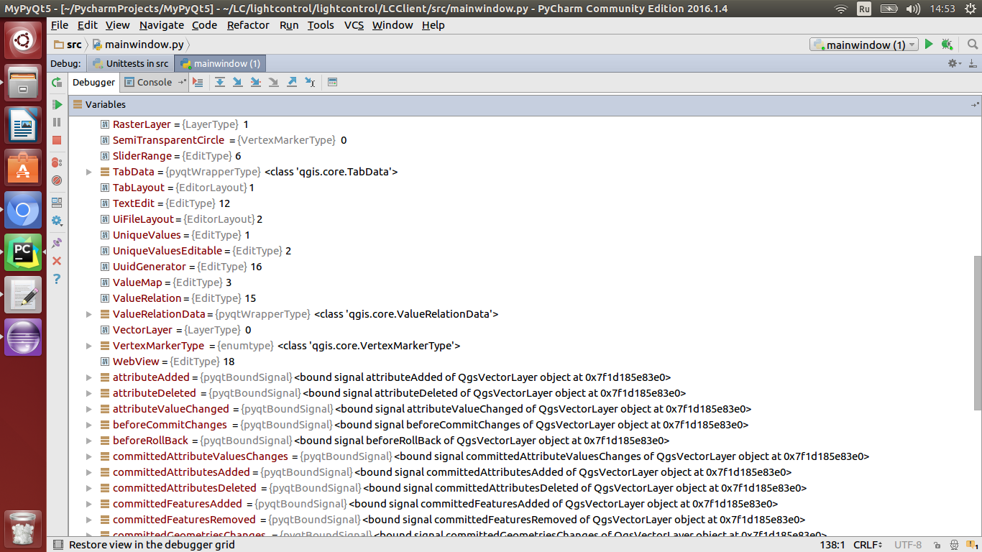Open PyCharm from the Ubuntu launcher
This screenshot has width=982, height=552.
point(23,252)
